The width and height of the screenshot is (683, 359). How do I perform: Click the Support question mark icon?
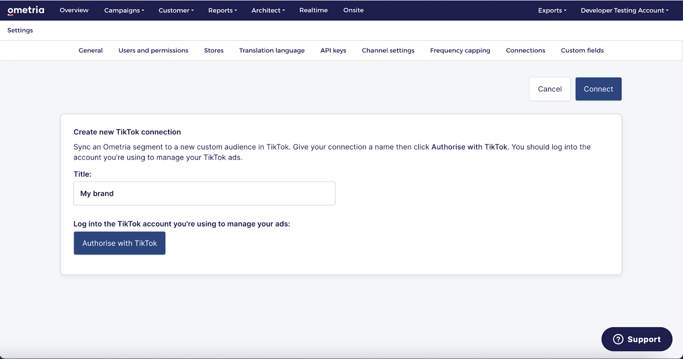[618, 339]
